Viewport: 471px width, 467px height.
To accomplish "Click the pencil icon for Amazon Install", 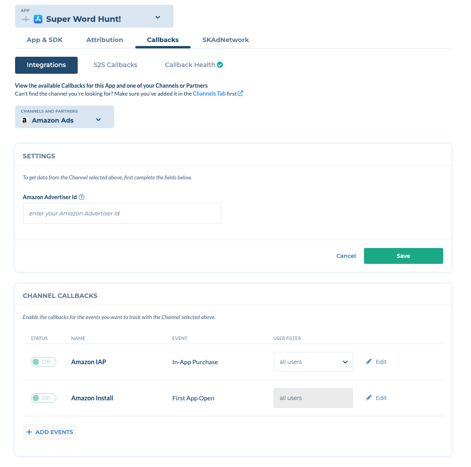I will click(369, 398).
